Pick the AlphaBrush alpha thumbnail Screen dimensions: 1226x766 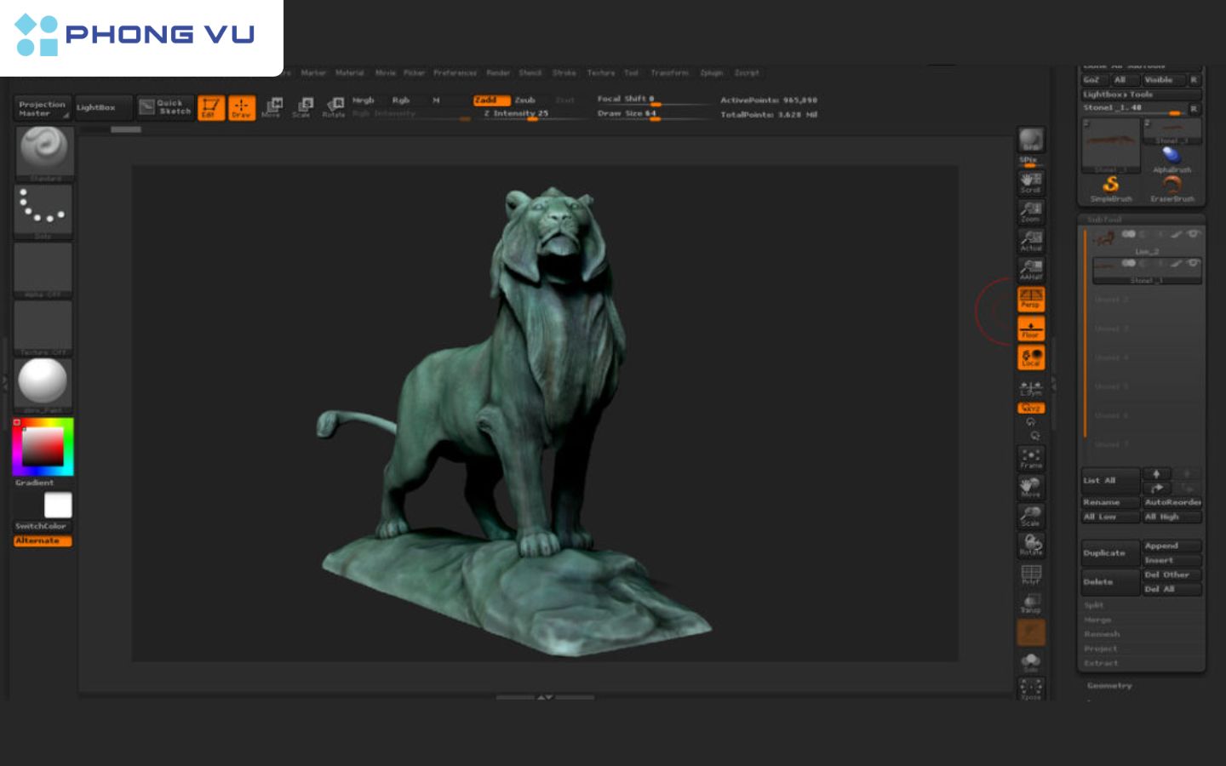coord(1173,155)
